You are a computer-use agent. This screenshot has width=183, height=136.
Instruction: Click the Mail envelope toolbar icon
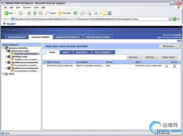82,13
